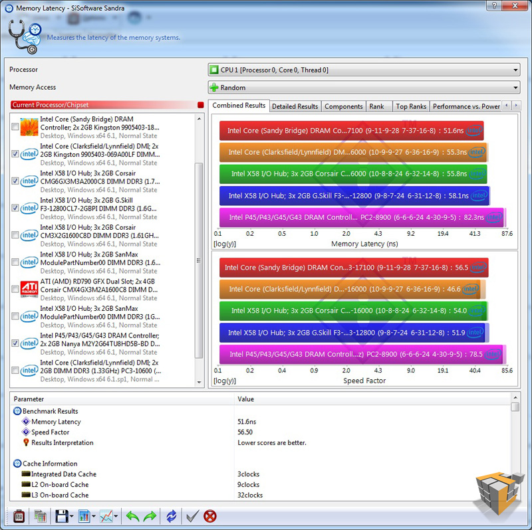Open the Processor CPU 1 dropdown
The height and width of the screenshot is (530, 532).
coord(364,70)
